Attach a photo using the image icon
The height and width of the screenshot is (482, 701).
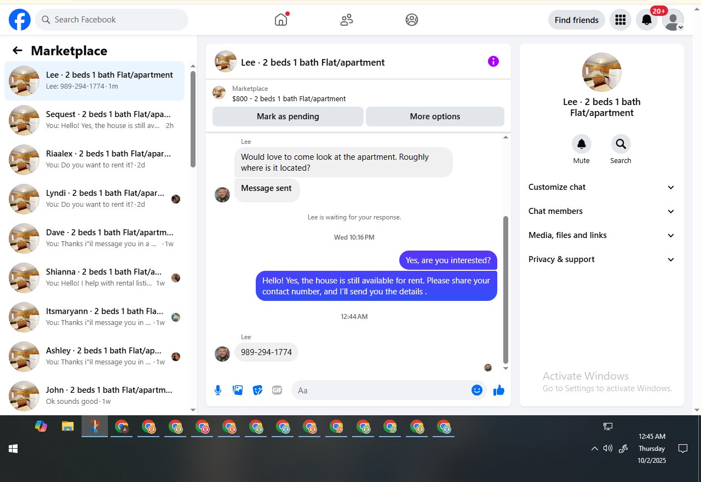[238, 390]
